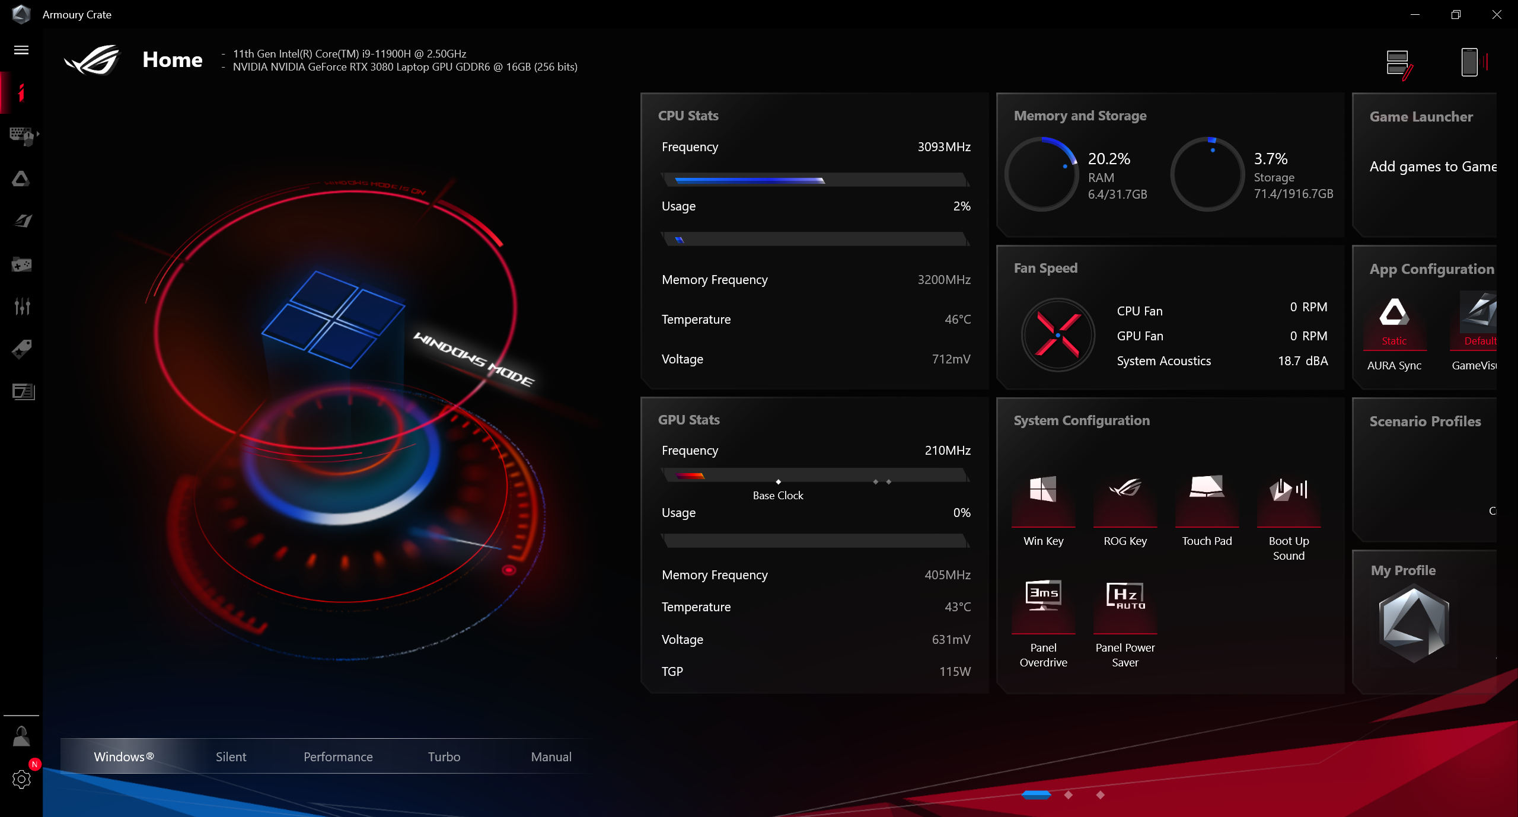Restore down the Armoury Crate window
Image resolution: width=1518 pixels, height=817 pixels.
coord(1456,14)
